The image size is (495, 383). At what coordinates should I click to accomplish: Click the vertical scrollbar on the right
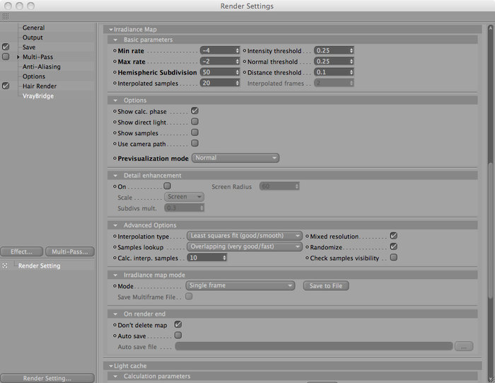pyautogui.click(x=490, y=202)
